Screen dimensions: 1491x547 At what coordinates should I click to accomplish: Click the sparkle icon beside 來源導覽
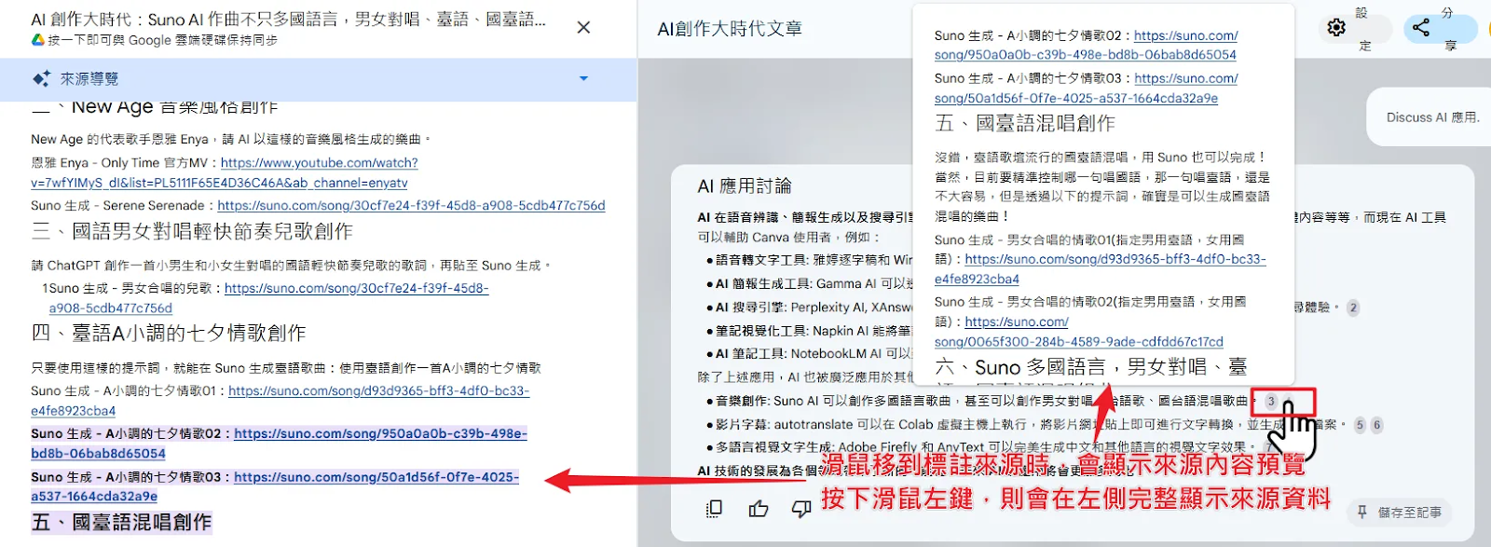tap(41, 79)
